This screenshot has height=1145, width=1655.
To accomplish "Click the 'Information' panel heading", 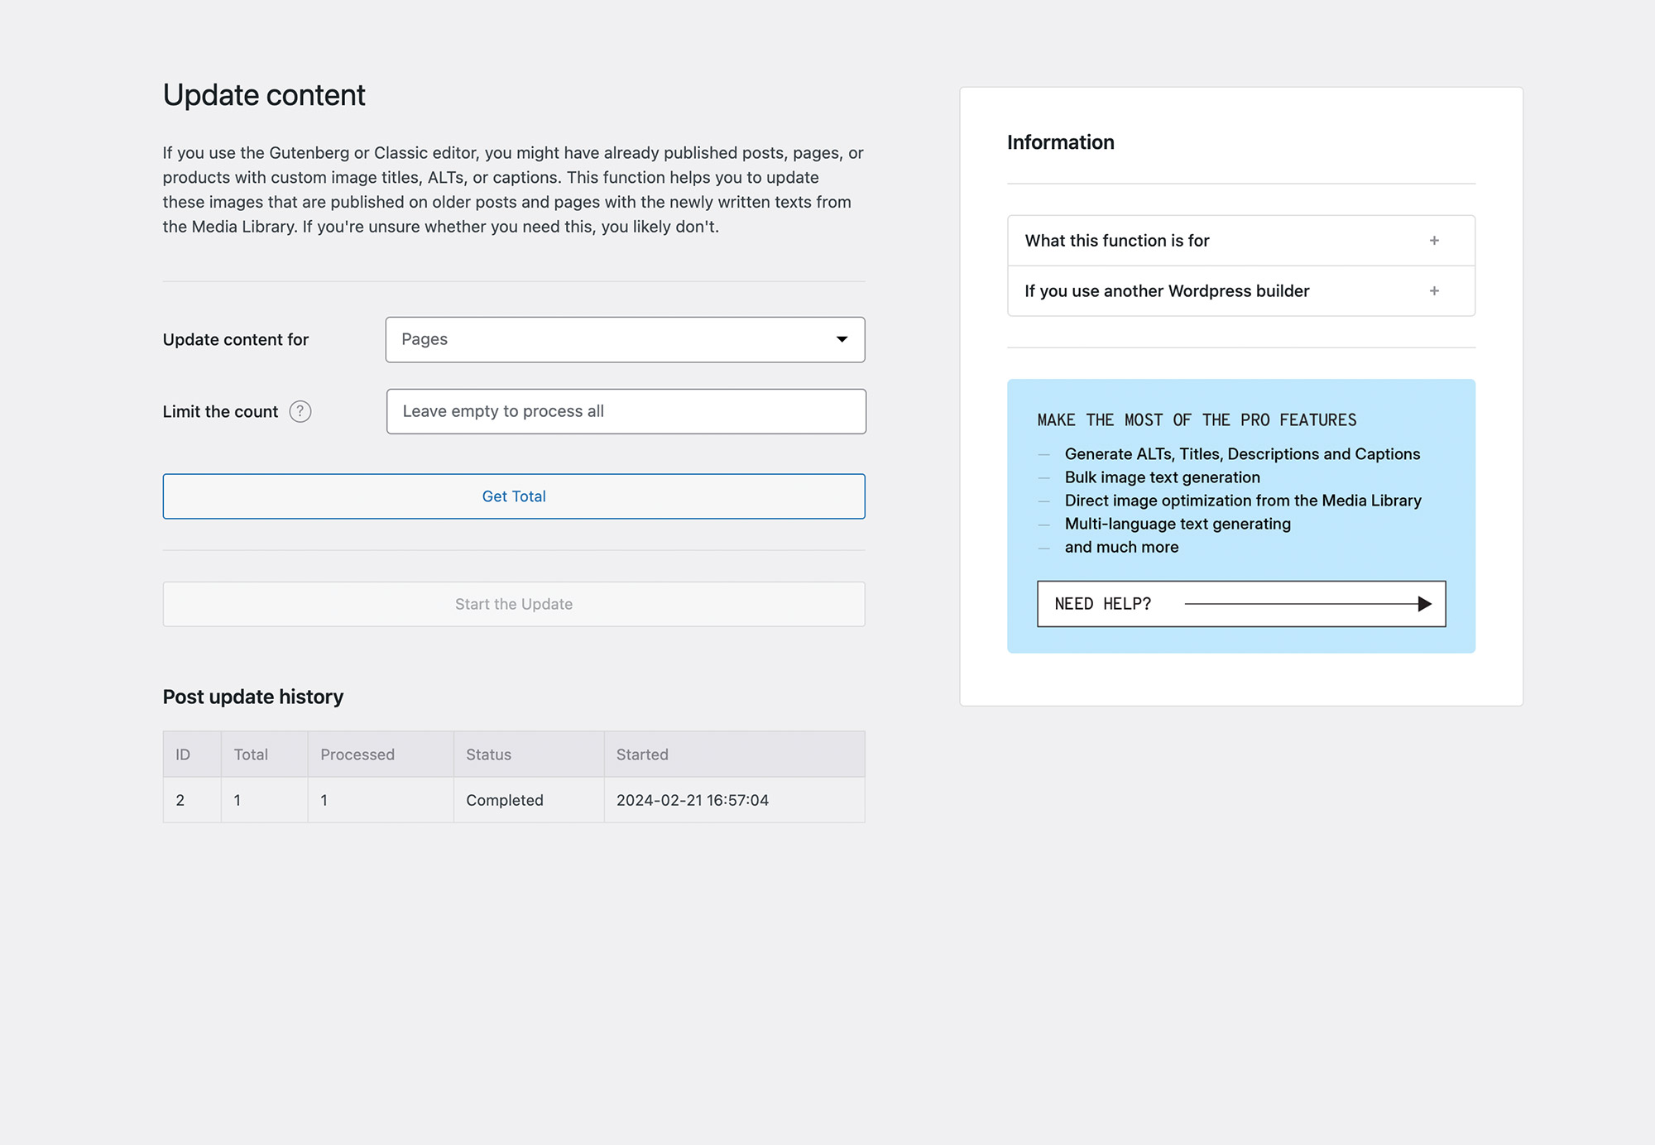I will click(1061, 142).
